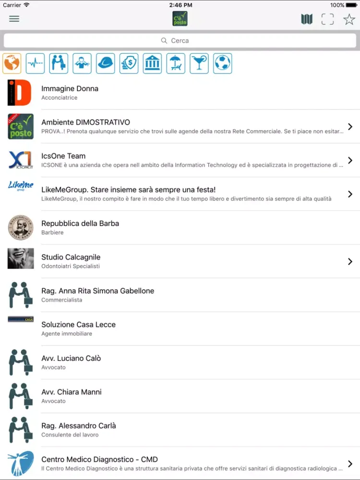Expand the Studio Calcagnile row chevron

pyautogui.click(x=350, y=261)
